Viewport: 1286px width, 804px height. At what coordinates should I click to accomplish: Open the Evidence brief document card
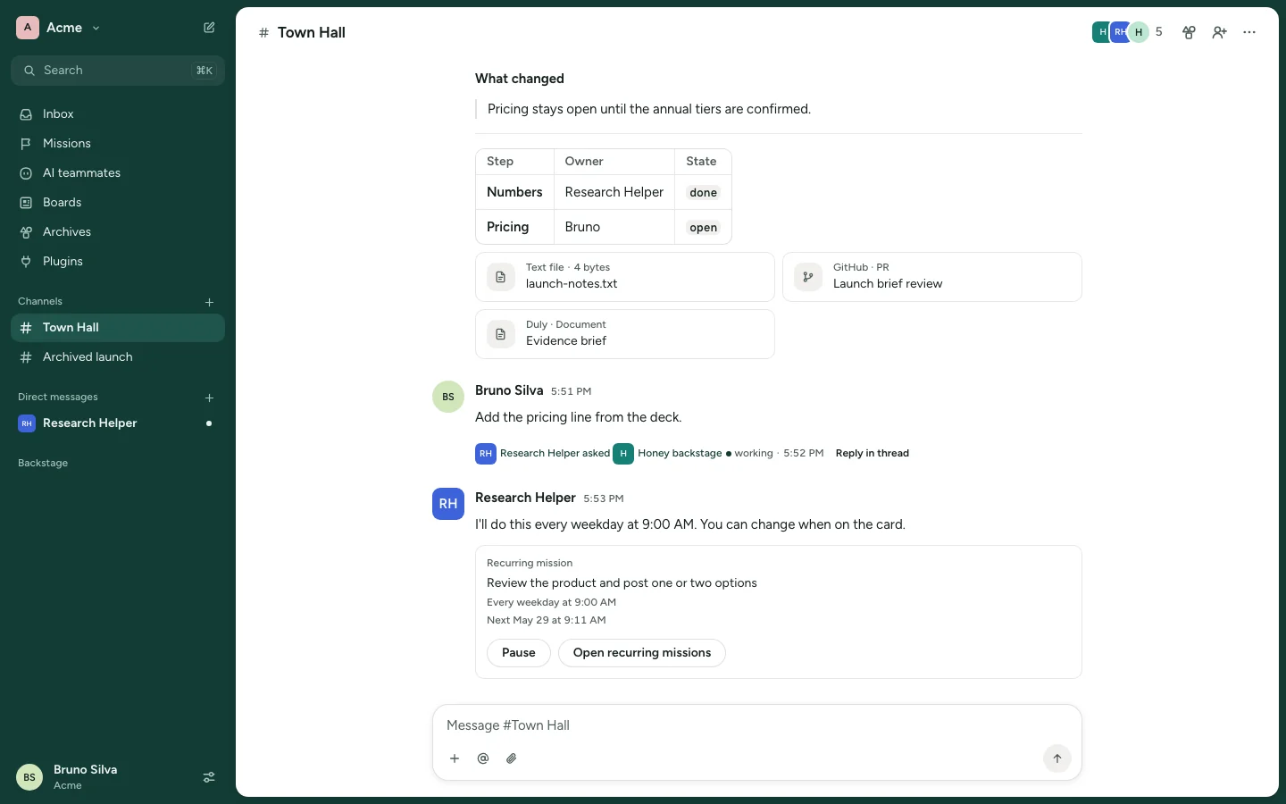[625, 334]
